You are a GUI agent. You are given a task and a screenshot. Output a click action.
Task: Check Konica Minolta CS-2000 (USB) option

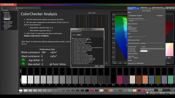(73, 52)
